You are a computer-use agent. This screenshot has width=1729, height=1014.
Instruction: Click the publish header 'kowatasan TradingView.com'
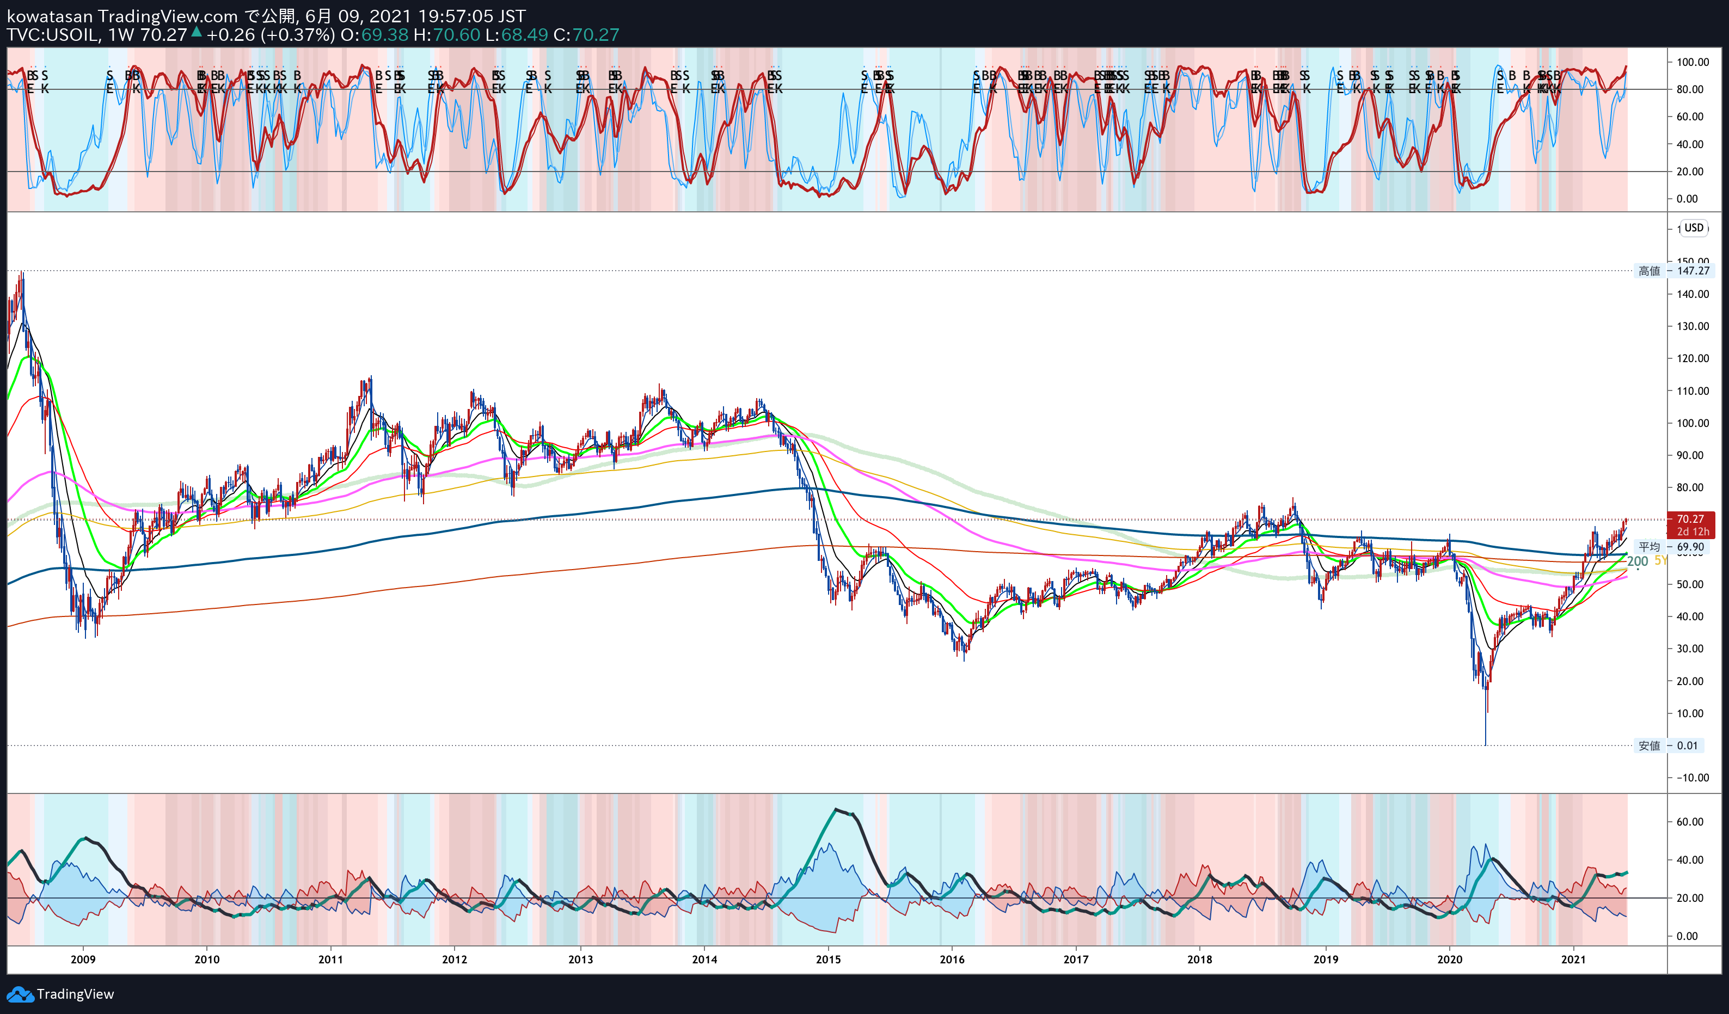pyautogui.click(x=122, y=16)
